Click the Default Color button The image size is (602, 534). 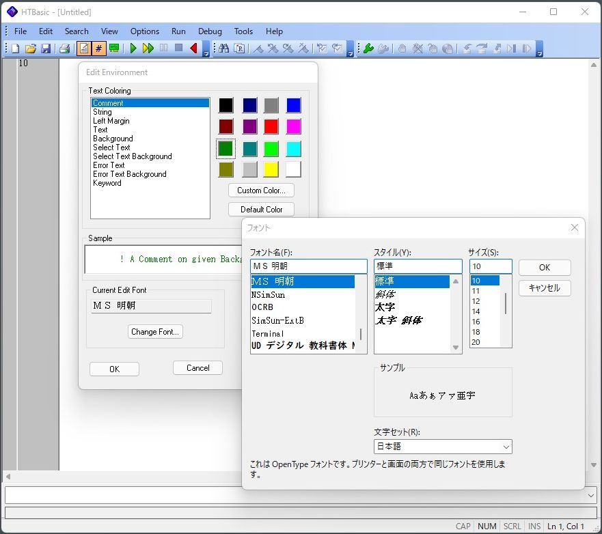261,210
